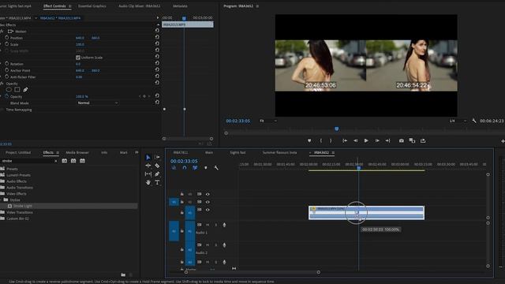Hide track V3 with eye icon
505x284 pixels.
tap(208, 194)
